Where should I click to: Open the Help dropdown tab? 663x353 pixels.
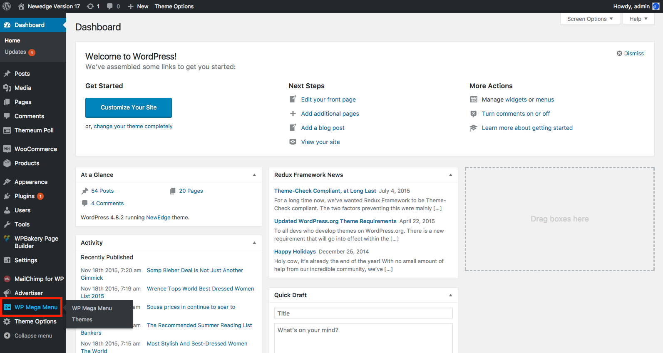pyautogui.click(x=638, y=19)
